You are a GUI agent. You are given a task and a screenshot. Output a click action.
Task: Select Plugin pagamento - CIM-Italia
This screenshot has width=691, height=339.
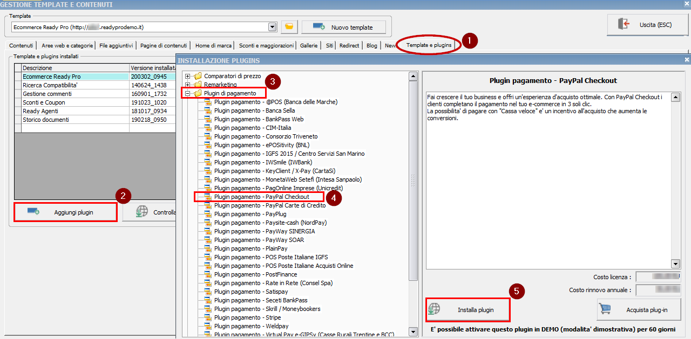coord(253,128)
